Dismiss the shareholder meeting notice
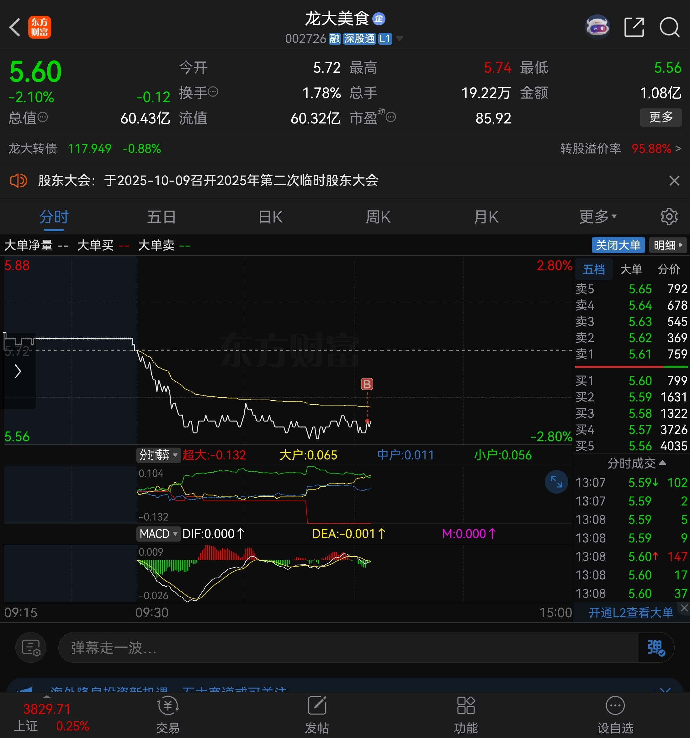 [674, 181]
